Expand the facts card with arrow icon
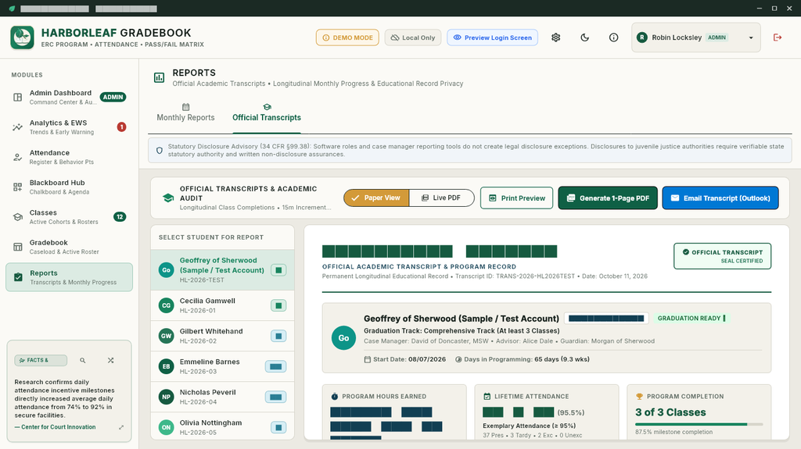Image resolution: width=801 pixels, height=449 pixels. tap(121, 427)
